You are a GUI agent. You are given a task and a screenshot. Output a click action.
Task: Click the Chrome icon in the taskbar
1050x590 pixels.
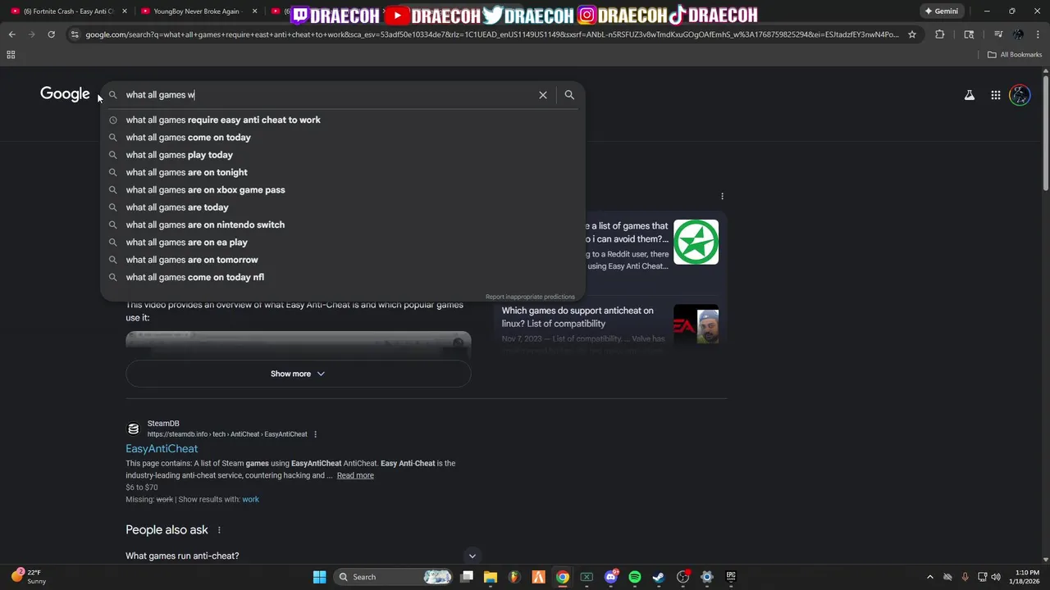pyautogui.click(x=563, y=577)
